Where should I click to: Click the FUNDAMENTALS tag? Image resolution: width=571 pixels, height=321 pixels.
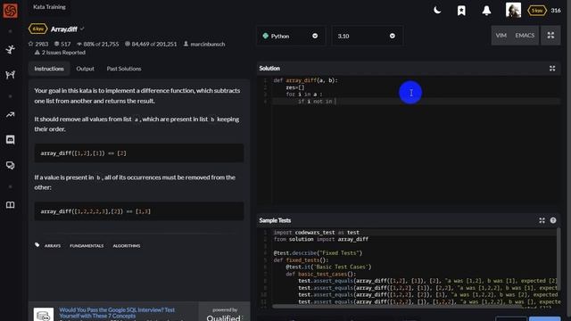(87, 246)
